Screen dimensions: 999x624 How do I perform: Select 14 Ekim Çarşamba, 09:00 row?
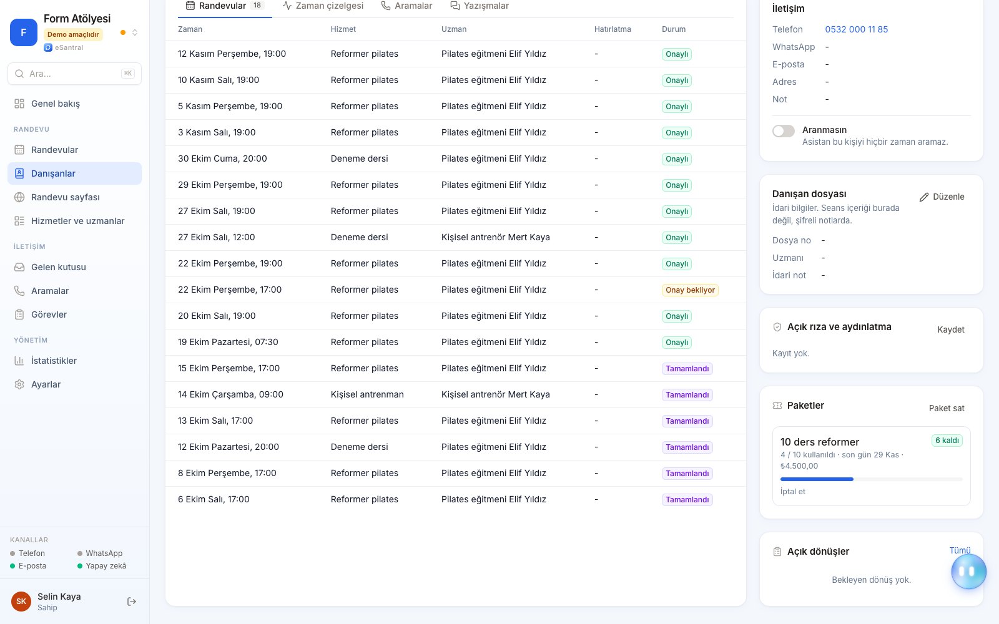(x=456, y=395)
